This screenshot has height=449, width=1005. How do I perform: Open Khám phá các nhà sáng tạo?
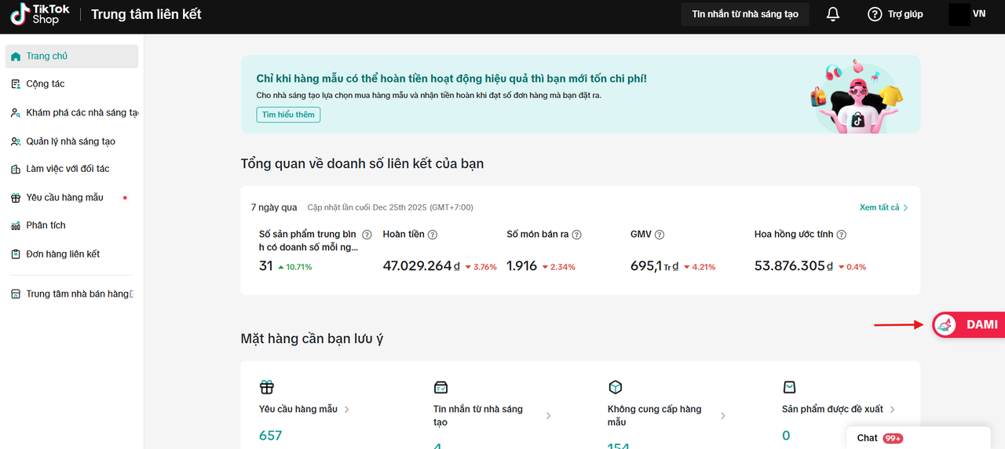[x=71, y=113]
